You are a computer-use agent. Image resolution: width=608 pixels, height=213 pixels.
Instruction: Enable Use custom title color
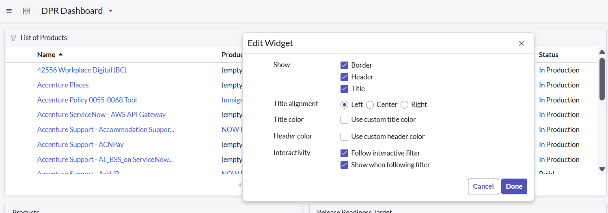pos(345,119)
